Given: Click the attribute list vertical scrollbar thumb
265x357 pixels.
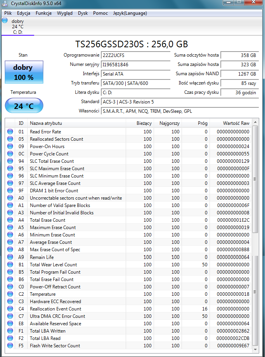Looking at the screenshot, I should [255, 179].
